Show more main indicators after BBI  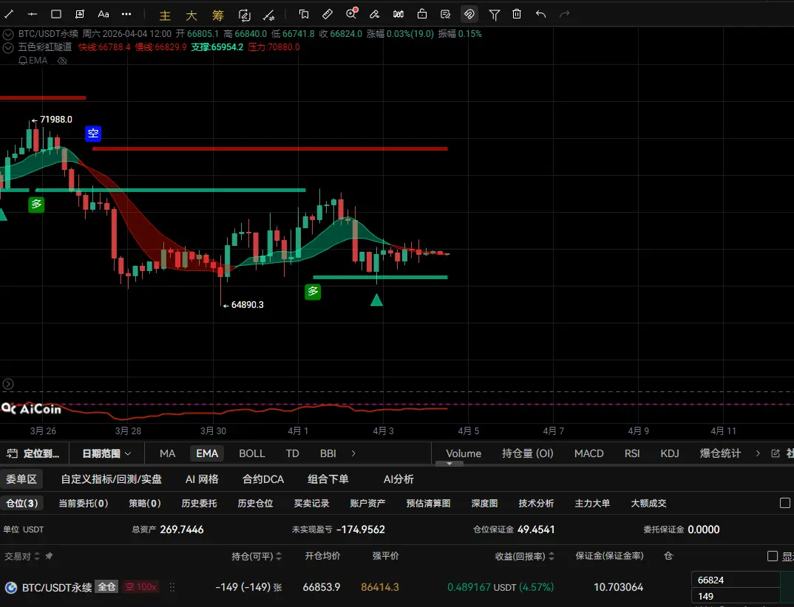click(353, 453)
